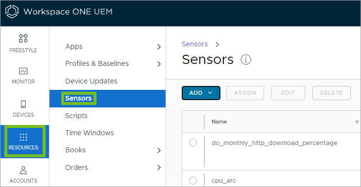The width and height of the screenshot is (361, 187).
Task: Select the Resources grid icon
Action: [23, 137]
